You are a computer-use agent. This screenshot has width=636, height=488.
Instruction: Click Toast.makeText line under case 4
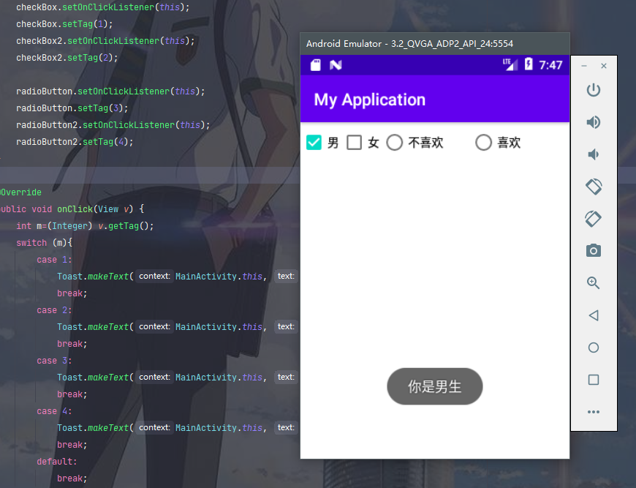(x=177, y=428)
